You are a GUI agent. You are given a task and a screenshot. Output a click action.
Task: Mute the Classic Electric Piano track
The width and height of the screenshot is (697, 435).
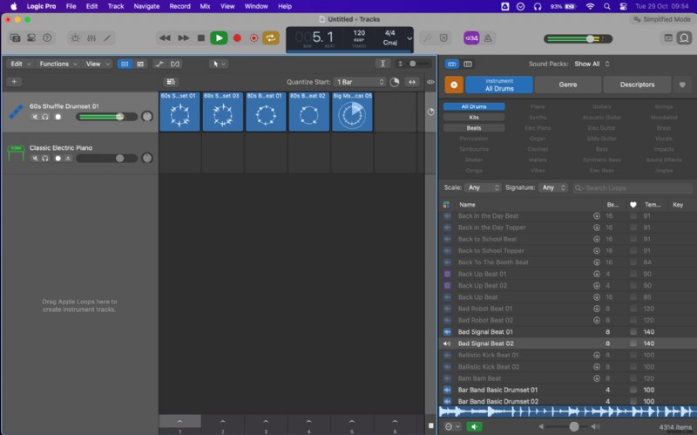tap(35, 159)
